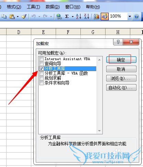Select the '条件求和向导' list entry text
This screenshot has width=143, height=167.
[57, 83]
